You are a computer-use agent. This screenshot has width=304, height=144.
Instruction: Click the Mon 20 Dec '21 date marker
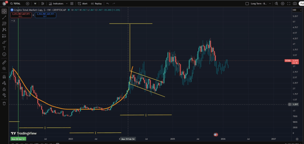[18, 139]
